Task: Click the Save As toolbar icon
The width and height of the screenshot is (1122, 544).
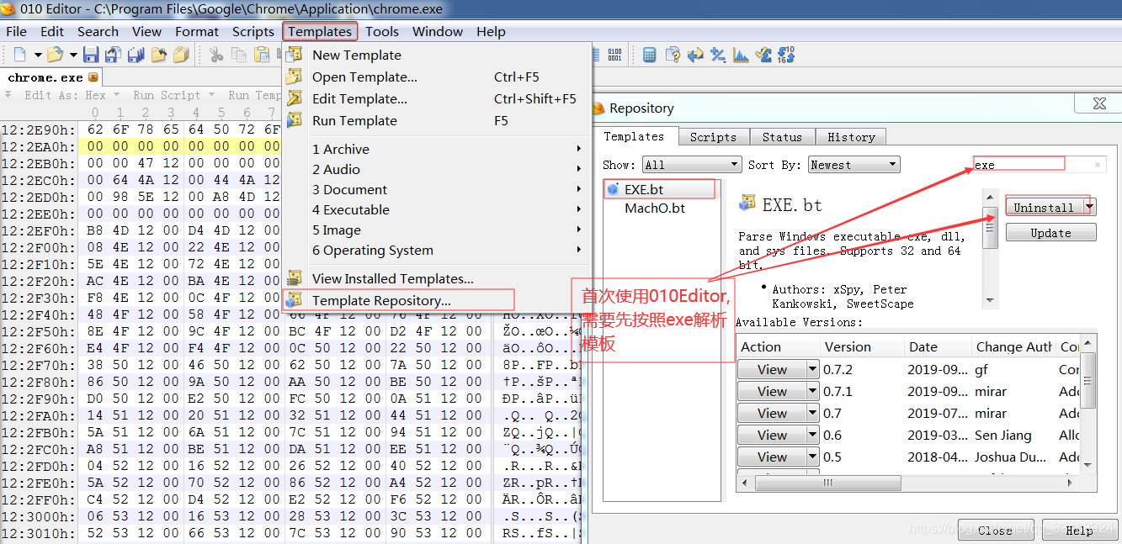Action: pyautogui.click(x=113, y=55)
